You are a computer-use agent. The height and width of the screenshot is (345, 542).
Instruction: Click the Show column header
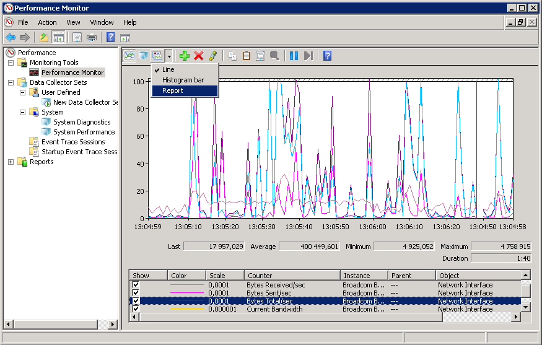(x=149, y=276)
